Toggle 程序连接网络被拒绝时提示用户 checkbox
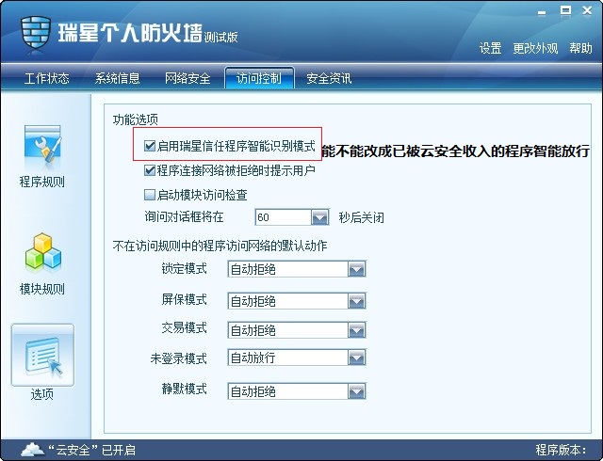The height and width of the screenshot is (461, 603). (150, 170)
